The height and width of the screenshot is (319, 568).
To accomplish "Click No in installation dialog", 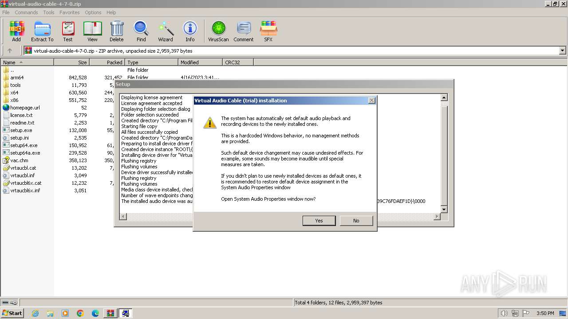I will [356, 221].
